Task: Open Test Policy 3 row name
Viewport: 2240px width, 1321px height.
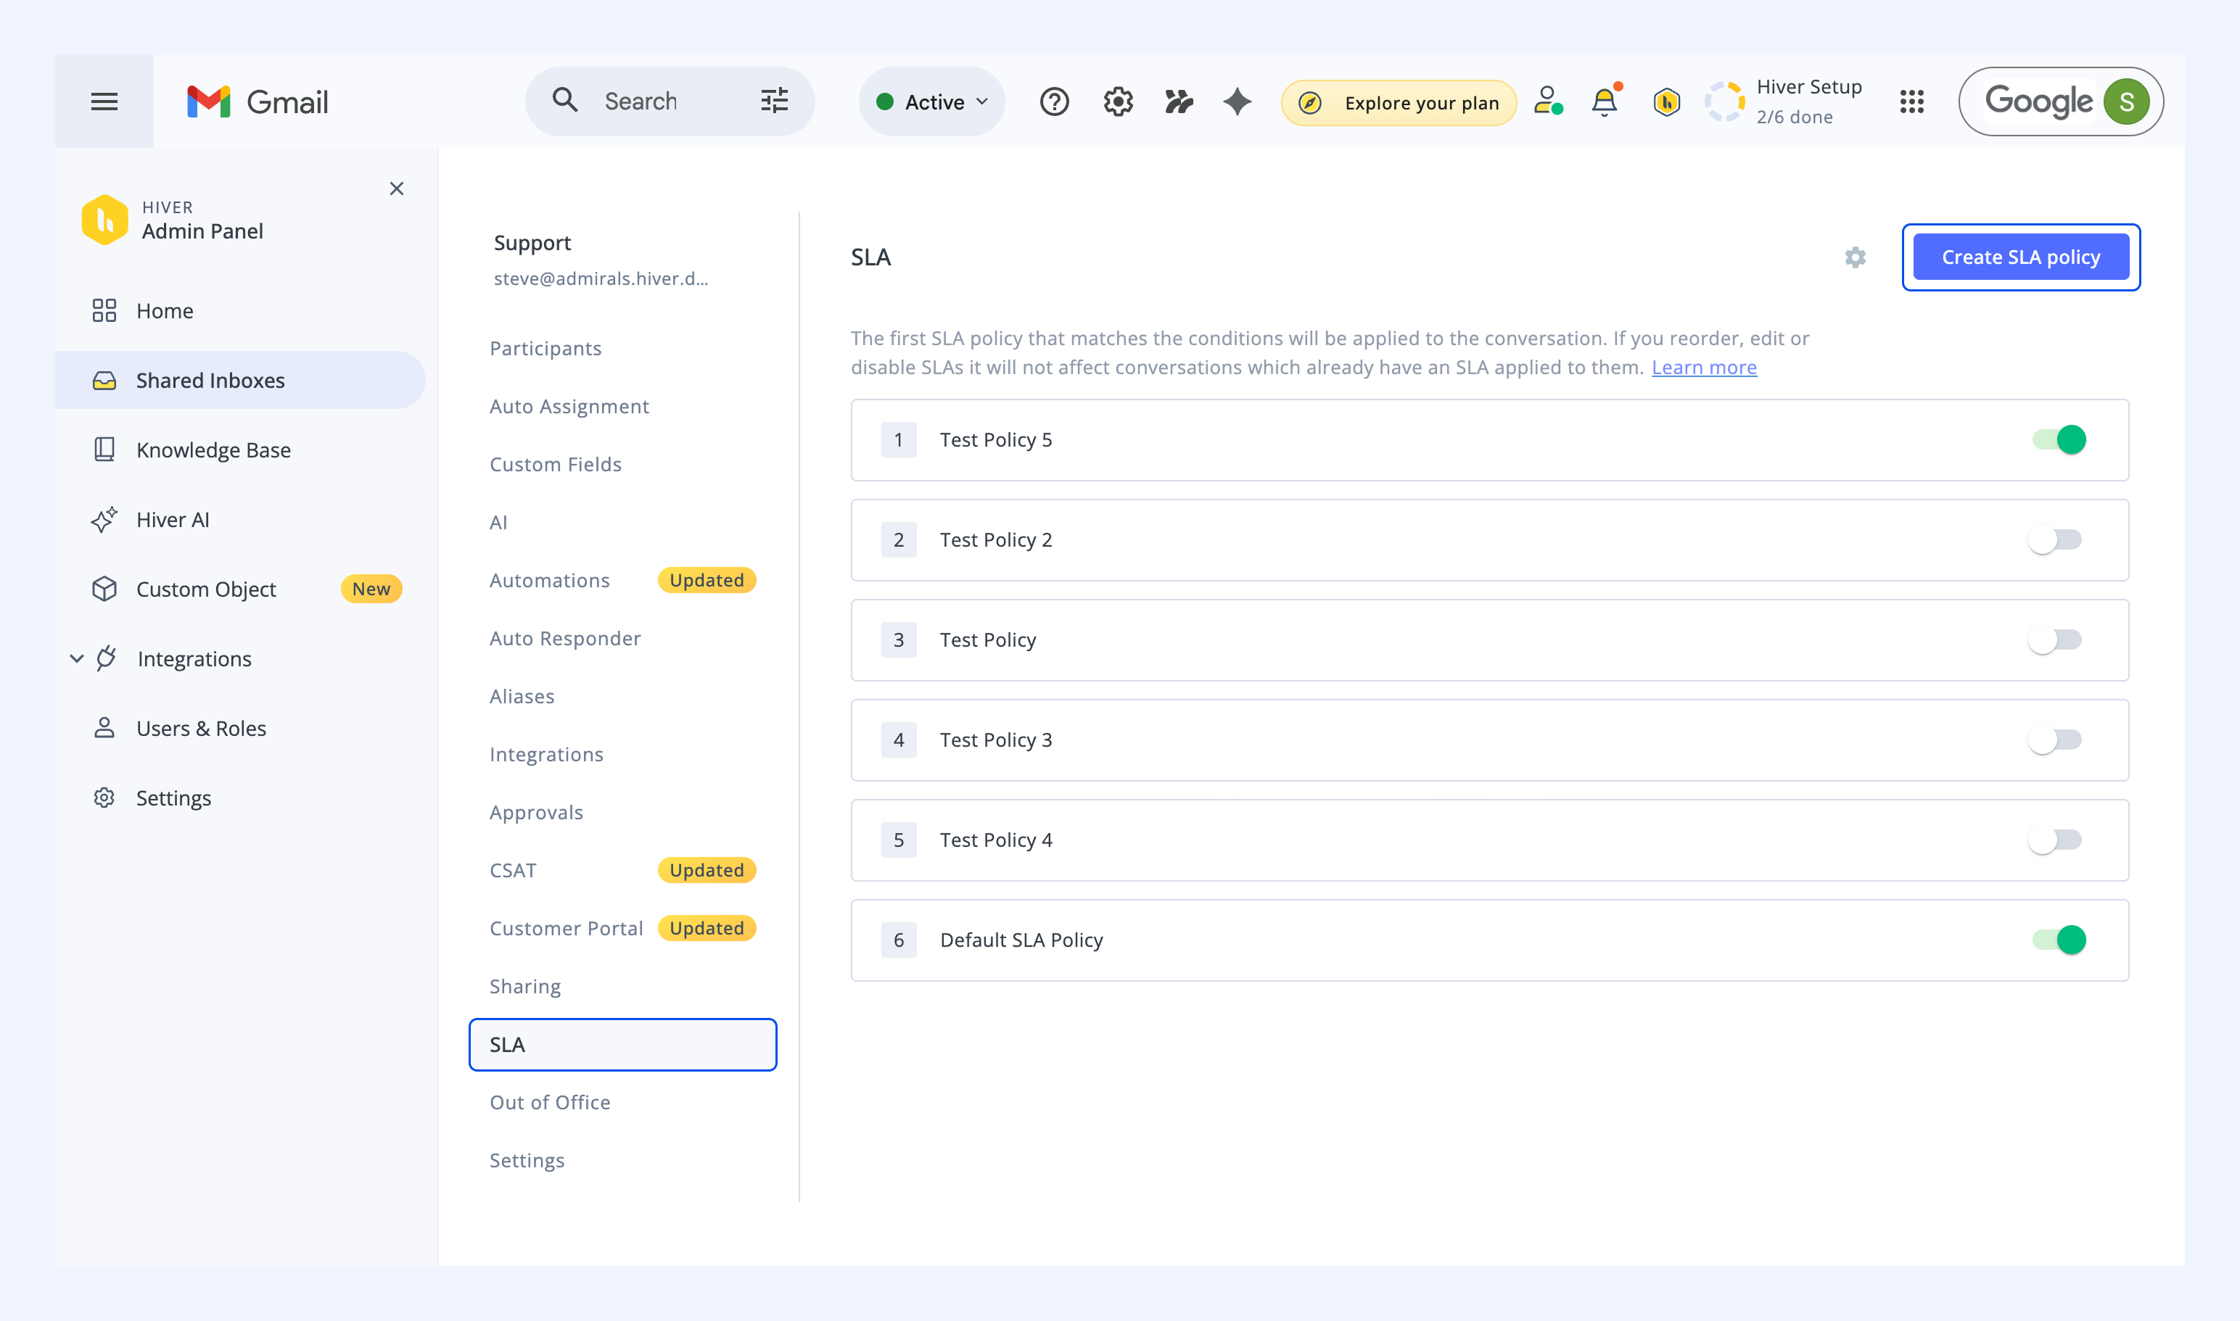Action: 996,740
